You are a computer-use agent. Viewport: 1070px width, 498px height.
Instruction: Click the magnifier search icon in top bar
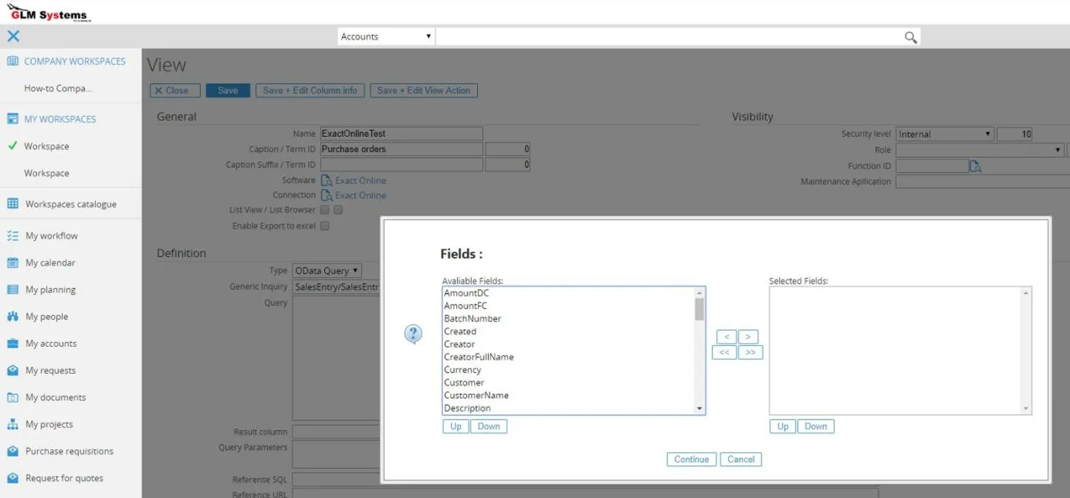tap(910, 37)
